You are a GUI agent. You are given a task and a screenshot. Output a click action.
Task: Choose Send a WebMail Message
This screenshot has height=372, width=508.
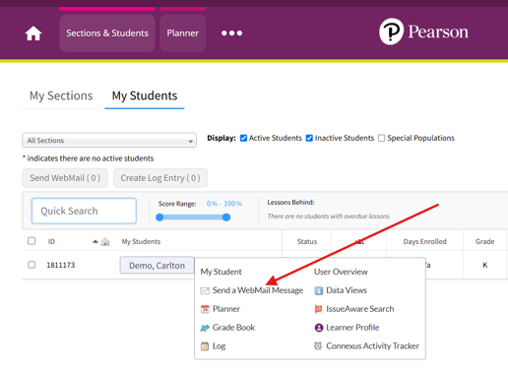coord(258,290)
